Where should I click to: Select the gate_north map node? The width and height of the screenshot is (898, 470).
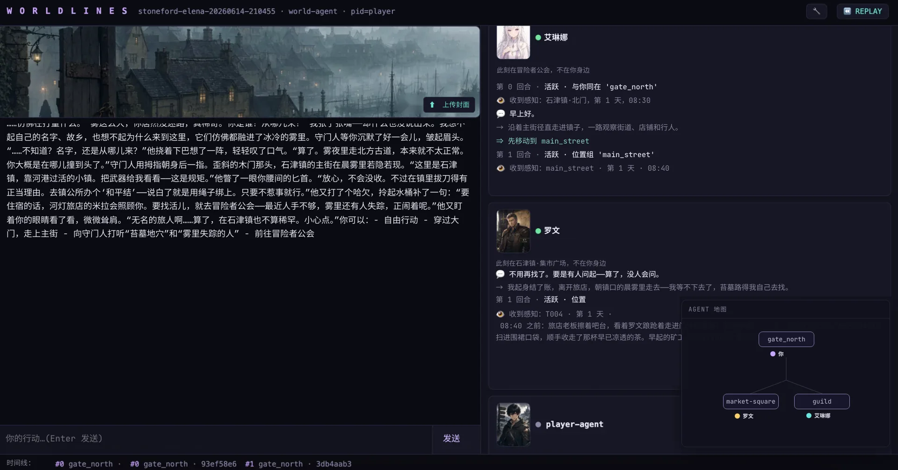tap(786, 339)
